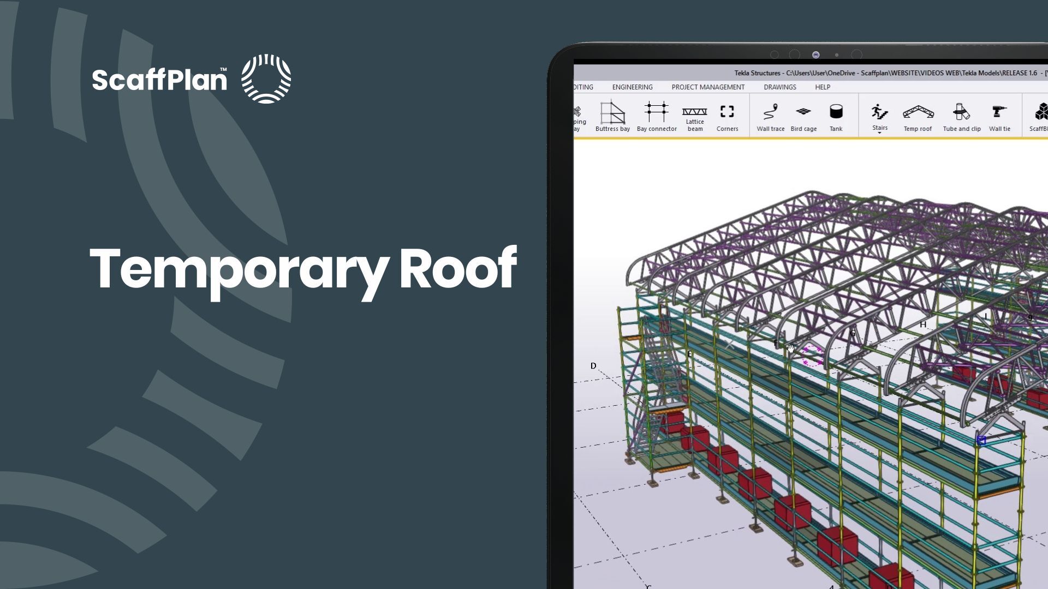Choose the Lattice beam tool
The image size is (1048, 589).
695,118
